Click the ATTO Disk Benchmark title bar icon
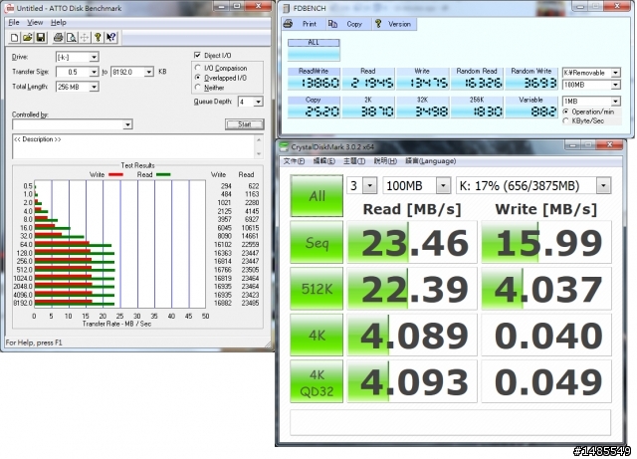Screen dimensions: 637x459 (x=10, y=8)
